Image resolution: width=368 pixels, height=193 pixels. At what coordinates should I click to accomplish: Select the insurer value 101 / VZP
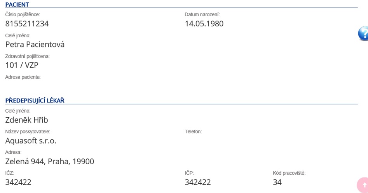22,65
